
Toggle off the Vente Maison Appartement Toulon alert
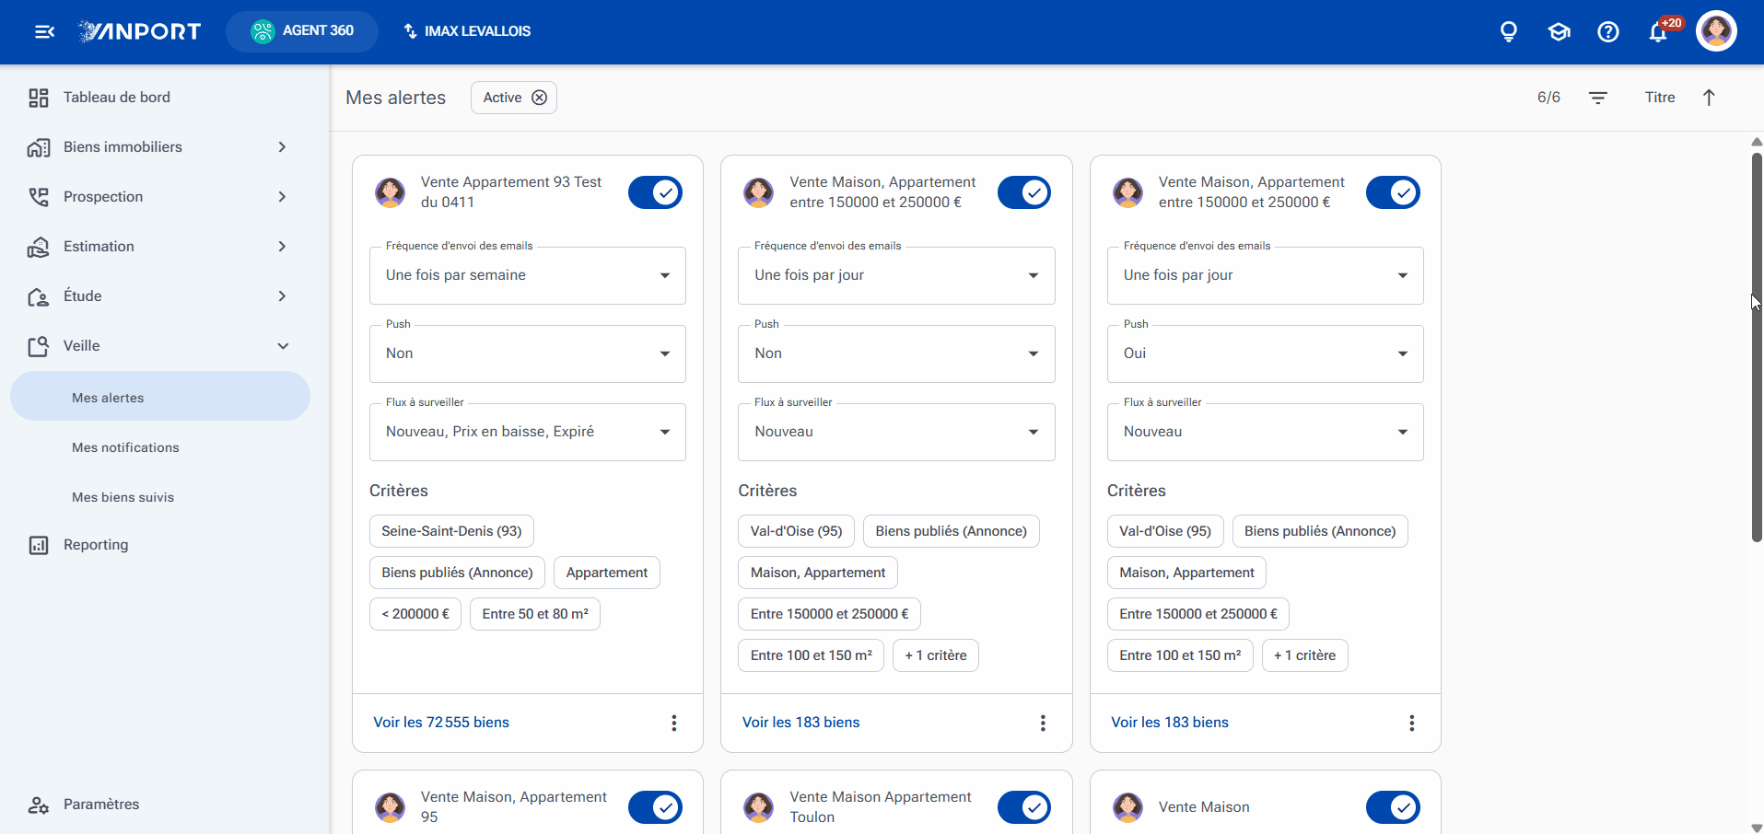pos(1024,807)
